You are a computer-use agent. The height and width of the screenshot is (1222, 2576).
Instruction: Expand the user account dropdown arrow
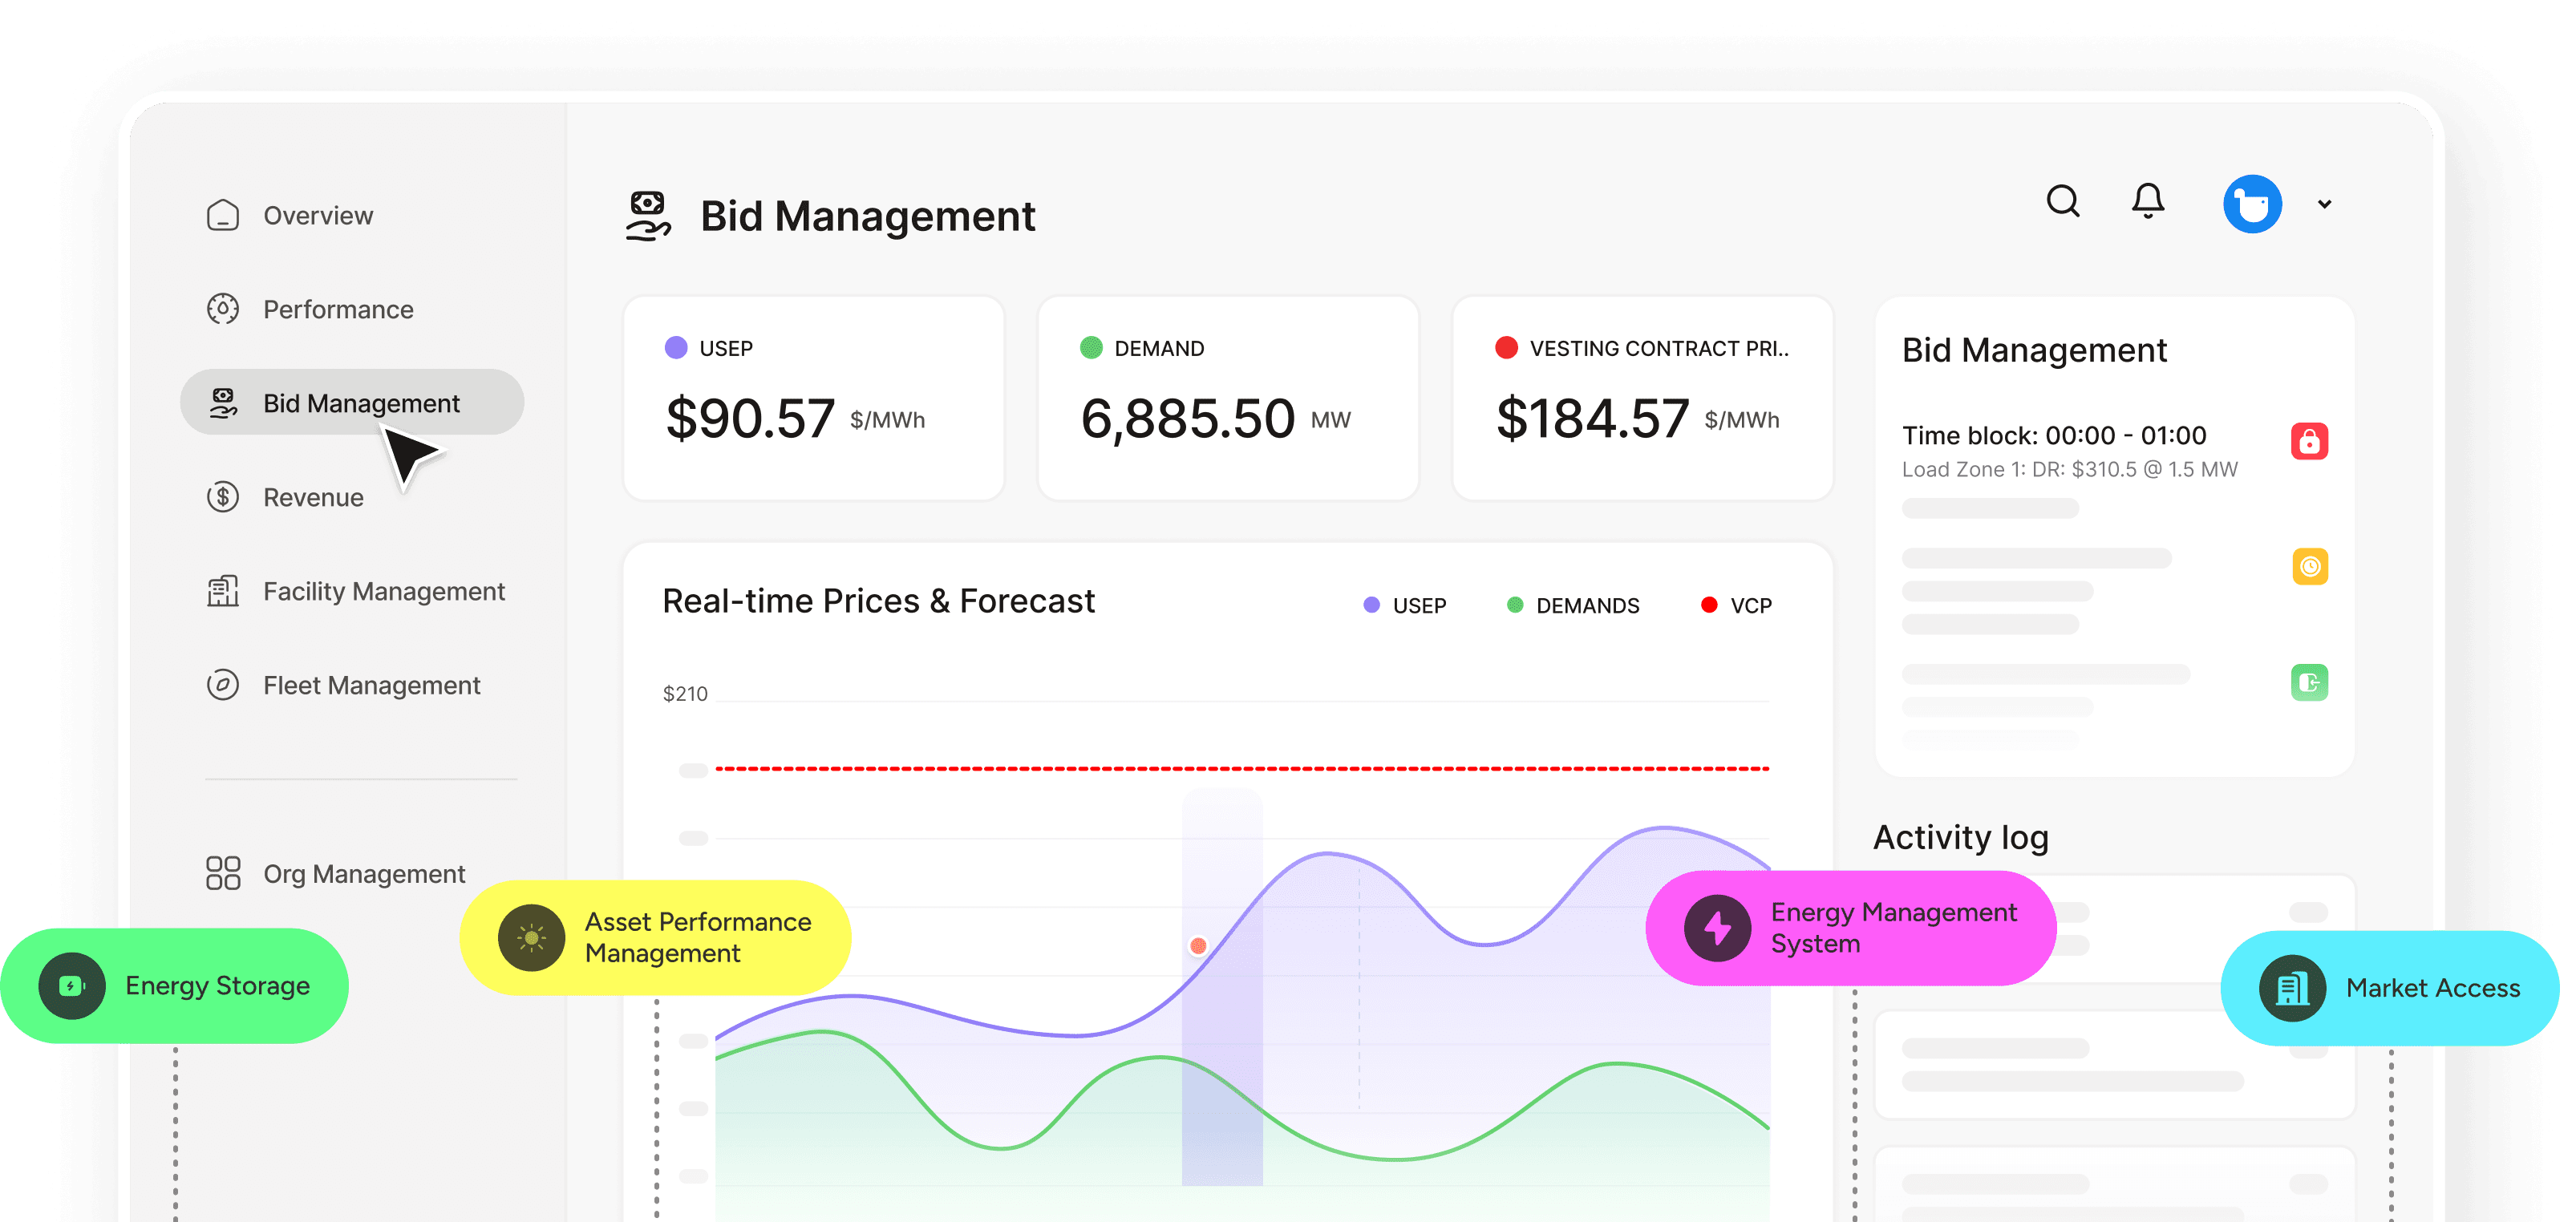pyautogui.click(x=2324, y=204)
